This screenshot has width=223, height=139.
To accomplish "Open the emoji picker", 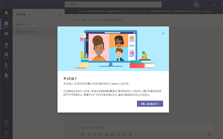I will (x=101, y=134).
